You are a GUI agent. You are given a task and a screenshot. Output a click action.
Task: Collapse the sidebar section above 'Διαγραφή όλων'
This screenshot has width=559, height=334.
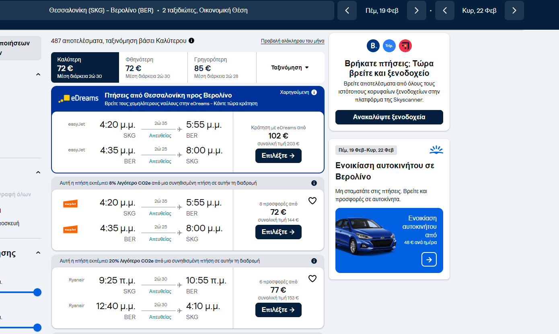coord(38,173)
